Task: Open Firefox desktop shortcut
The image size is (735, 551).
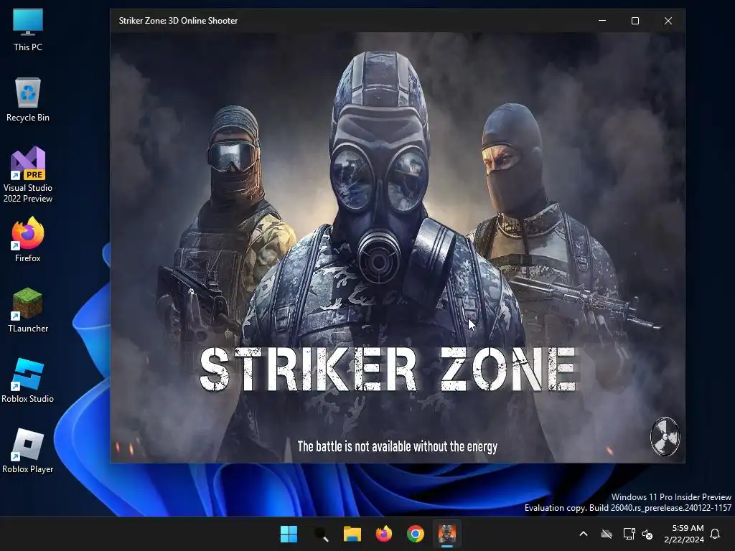Action: click(x=28, y=240)
